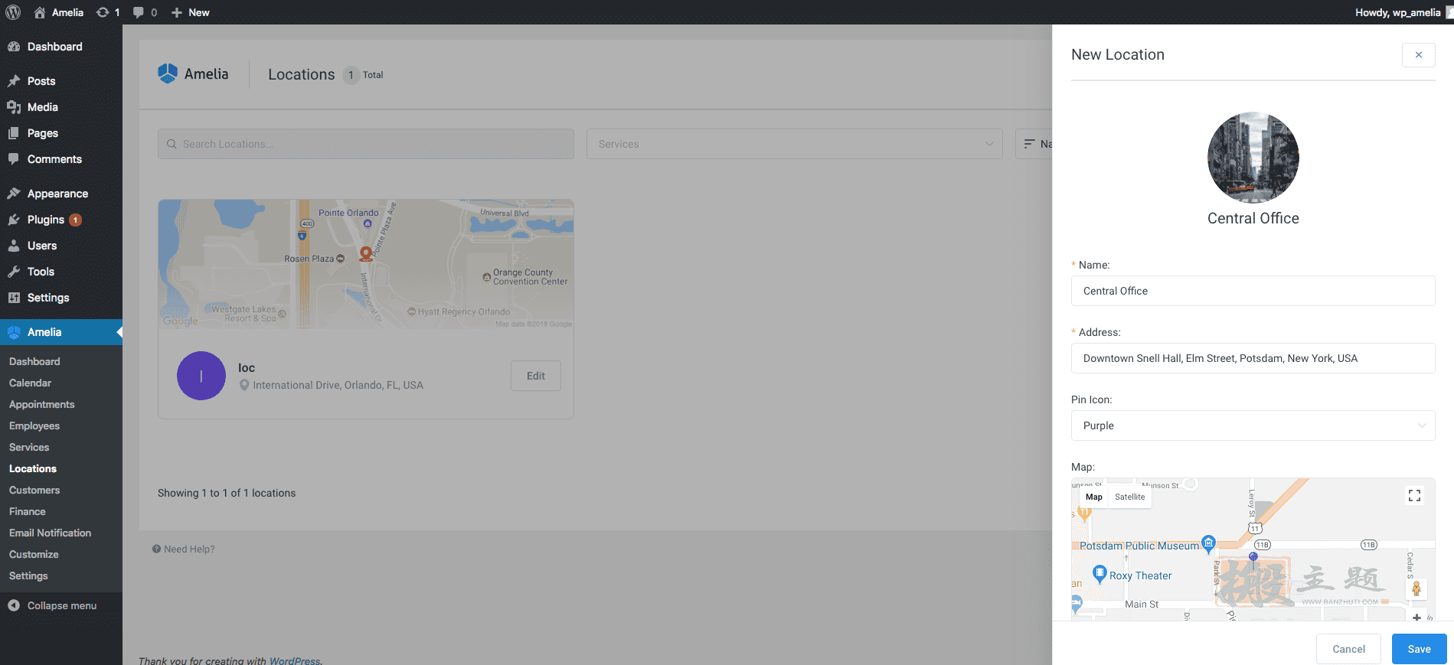This screenshot has height=665, width=1454.
Task: Open Amelia Dashboard submenu
Action: tap(34, 361)
